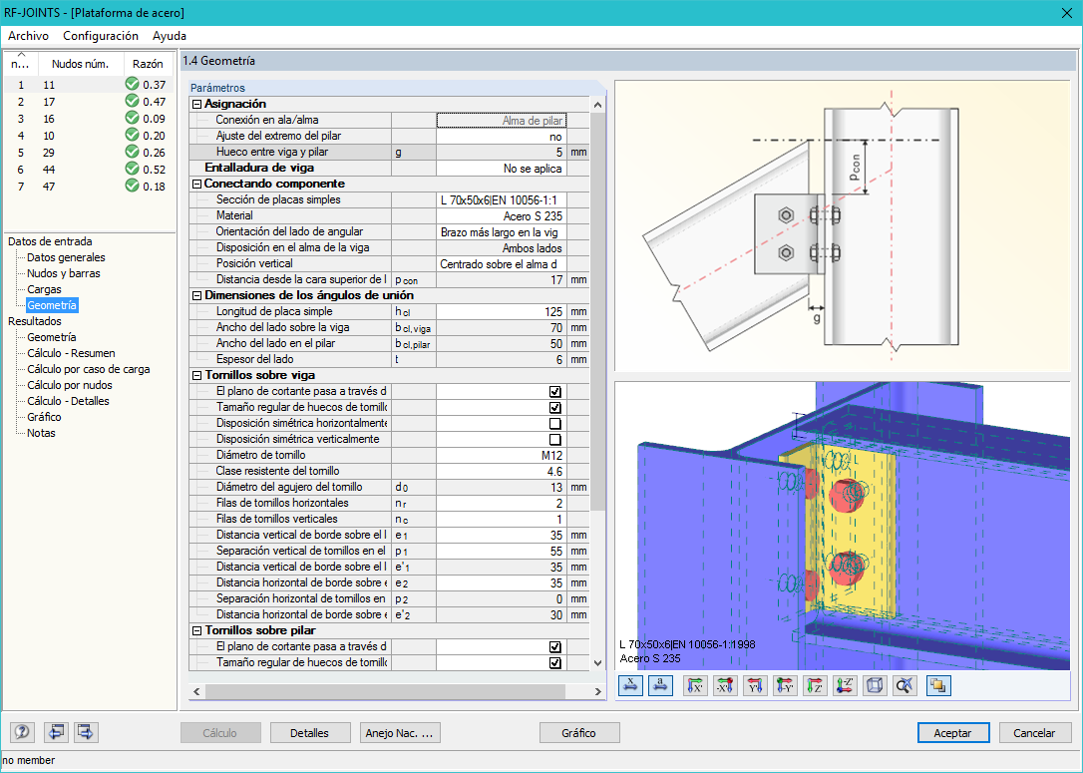Set view in -Z' direction

click(845, 685)
